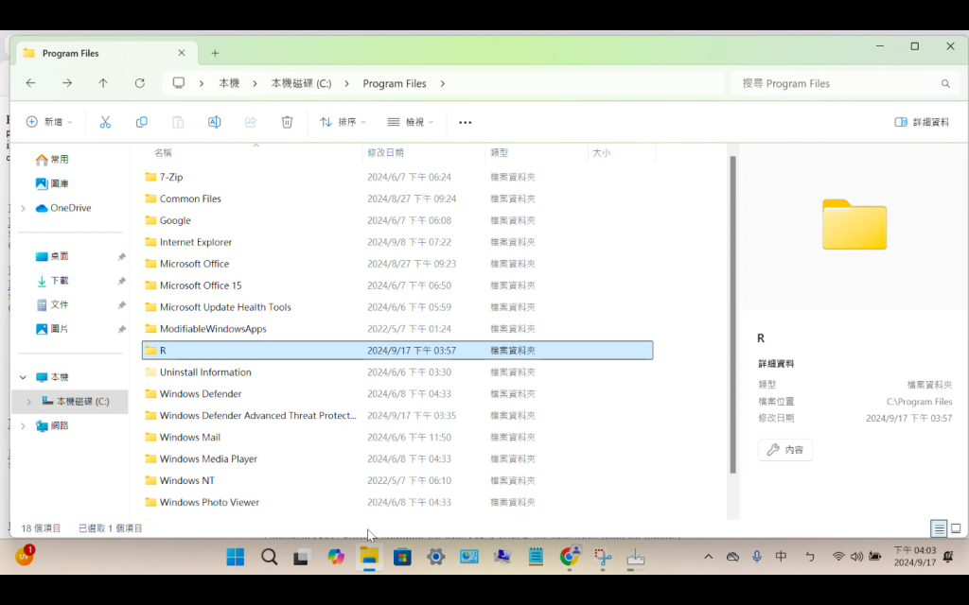Click the Properties button in details pane
This screenshot has width=969, height=605.
(784, 450)
